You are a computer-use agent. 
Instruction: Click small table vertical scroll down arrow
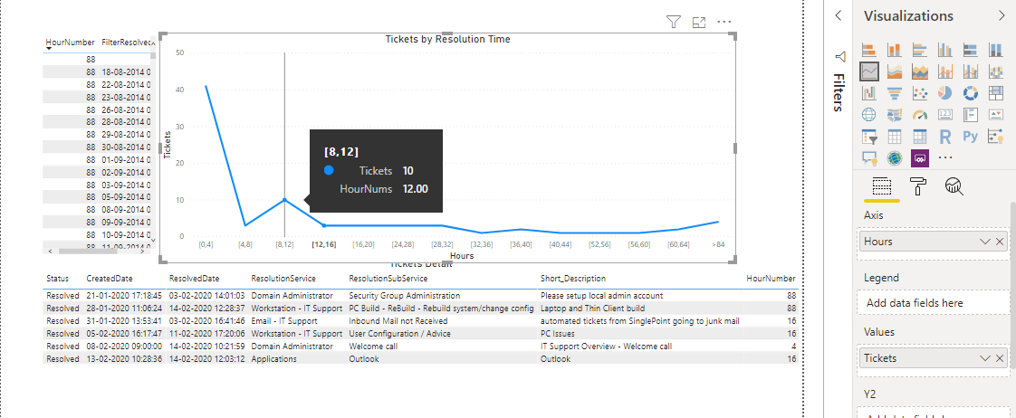[153, 240]
